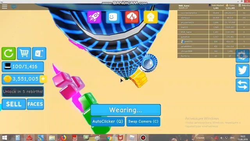Click the Bandicam record taskbar icon
This screenshot has height=141, width=250.
[143, 137]
